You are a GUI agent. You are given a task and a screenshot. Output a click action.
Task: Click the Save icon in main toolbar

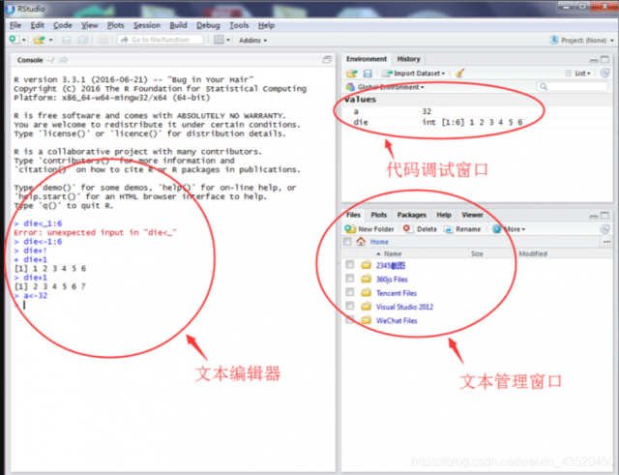pyautogui.click(x=67, y=40)
